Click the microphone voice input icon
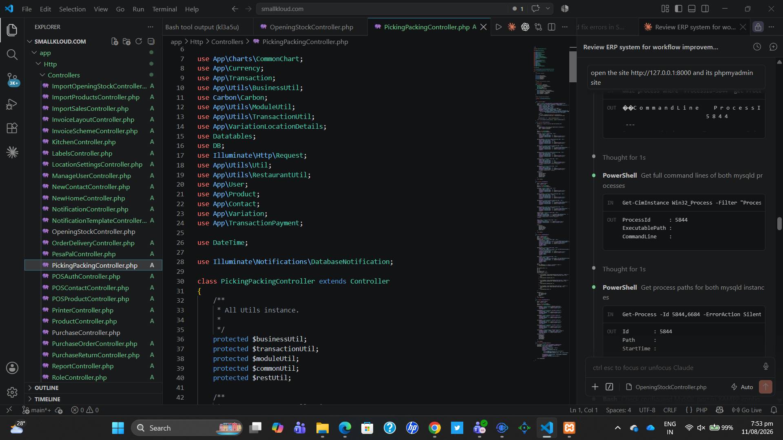783x440 pixels. coord(765,367)
